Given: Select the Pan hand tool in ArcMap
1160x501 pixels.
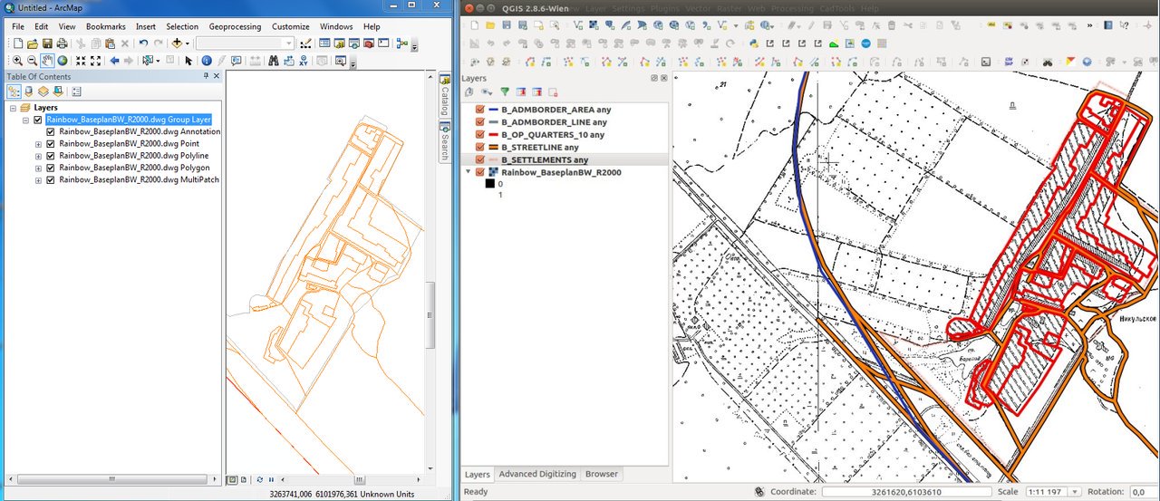Looking at the screenshot, I should coord(47,61).
